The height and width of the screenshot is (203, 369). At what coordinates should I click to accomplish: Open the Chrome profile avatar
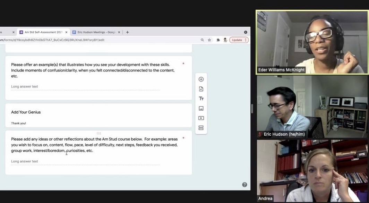[225, 40]
